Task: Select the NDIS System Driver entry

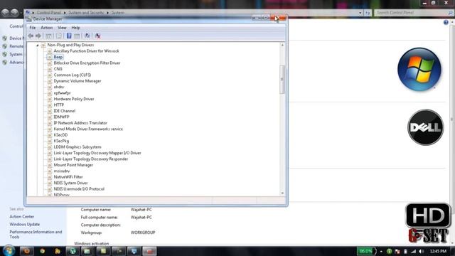Action: [x=70, y=183]
